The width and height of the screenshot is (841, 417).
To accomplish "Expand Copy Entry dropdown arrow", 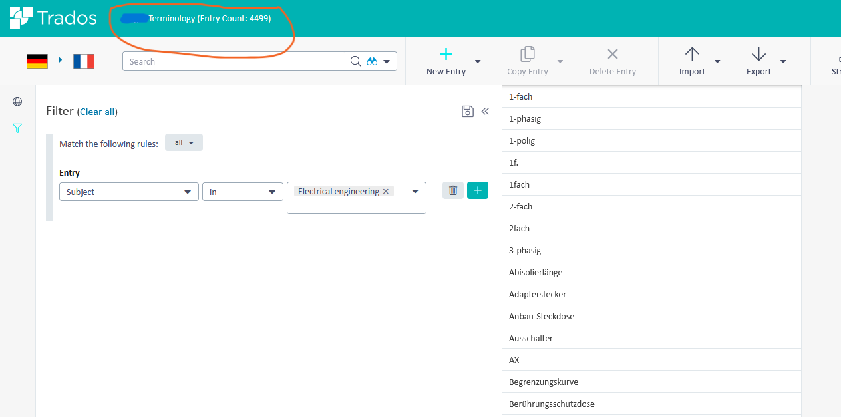I will pyautogui.click(x=560, y=61).
